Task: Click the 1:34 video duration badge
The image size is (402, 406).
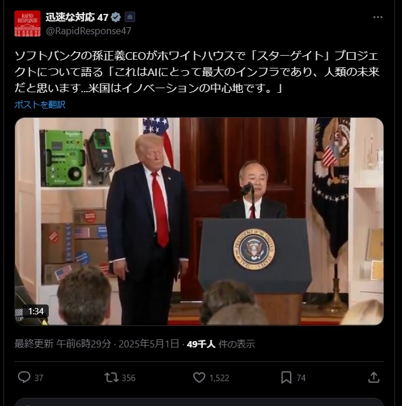Action: pos(36,311)
